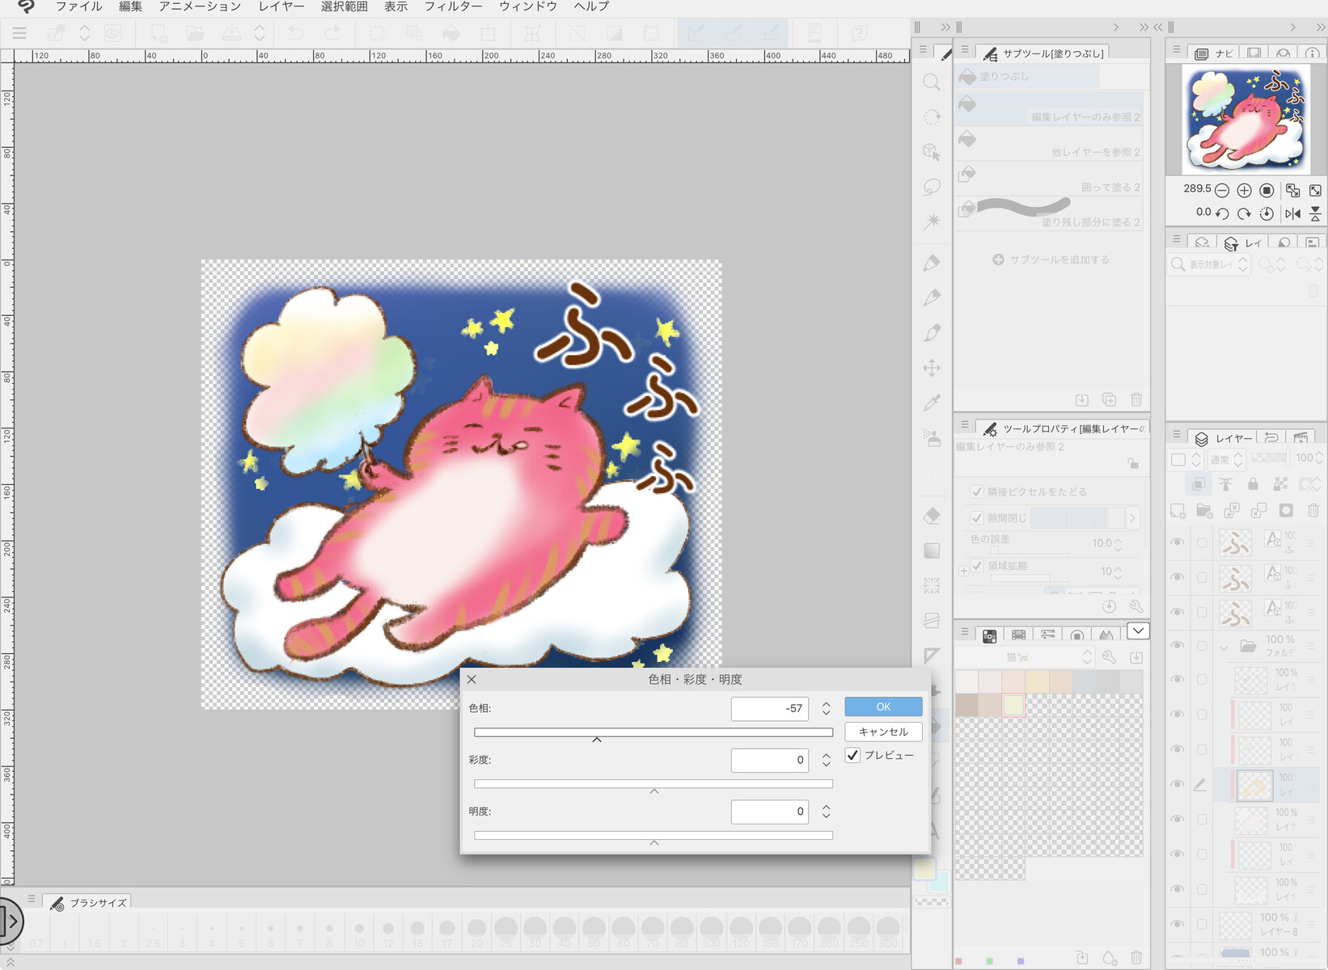Flip the navigator view horizontally

coord(1292,213)
